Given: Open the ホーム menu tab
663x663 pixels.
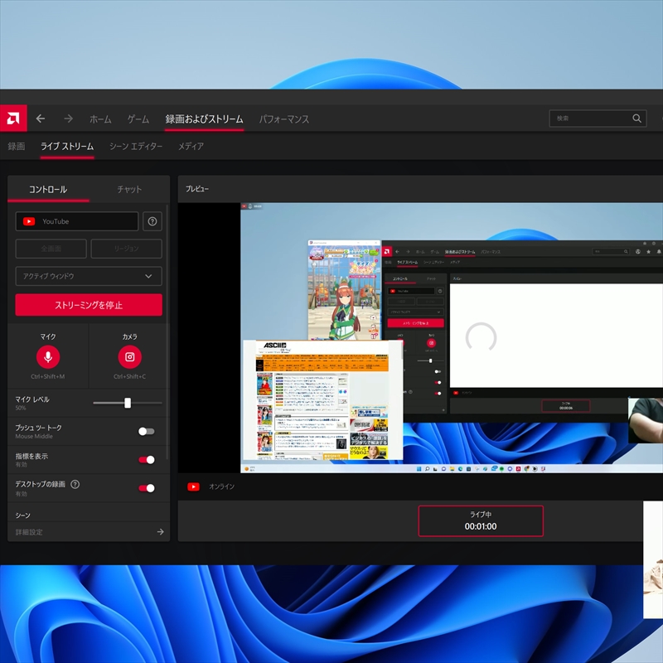Looking at the screenshot, I should coord(100,119).
